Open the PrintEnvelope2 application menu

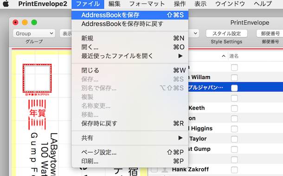coord(43,4)
